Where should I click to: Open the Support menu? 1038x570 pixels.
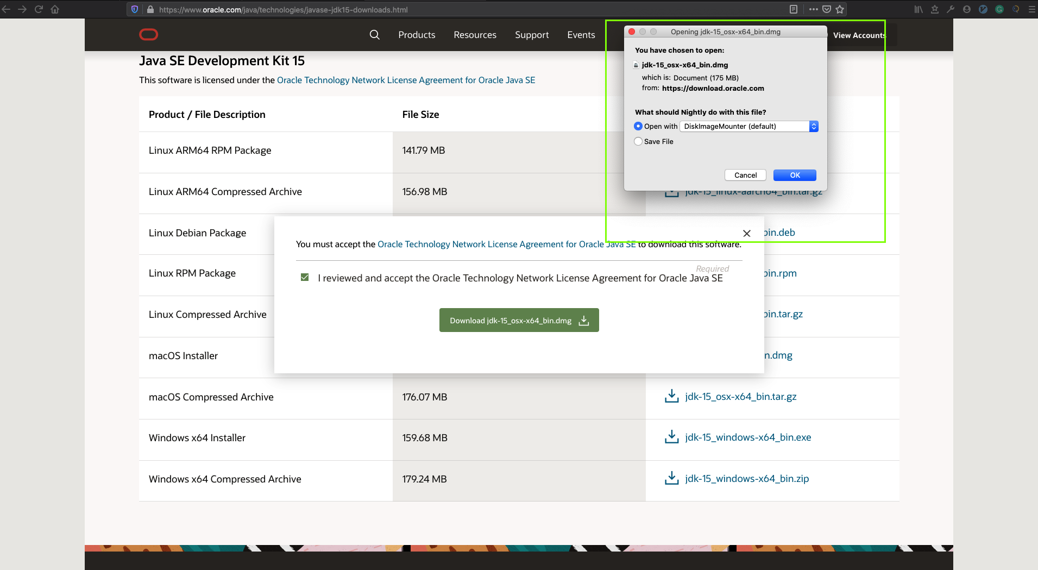click(x=531, y=35)
